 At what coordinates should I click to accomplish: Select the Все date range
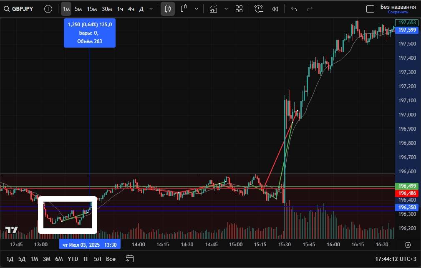111,259
